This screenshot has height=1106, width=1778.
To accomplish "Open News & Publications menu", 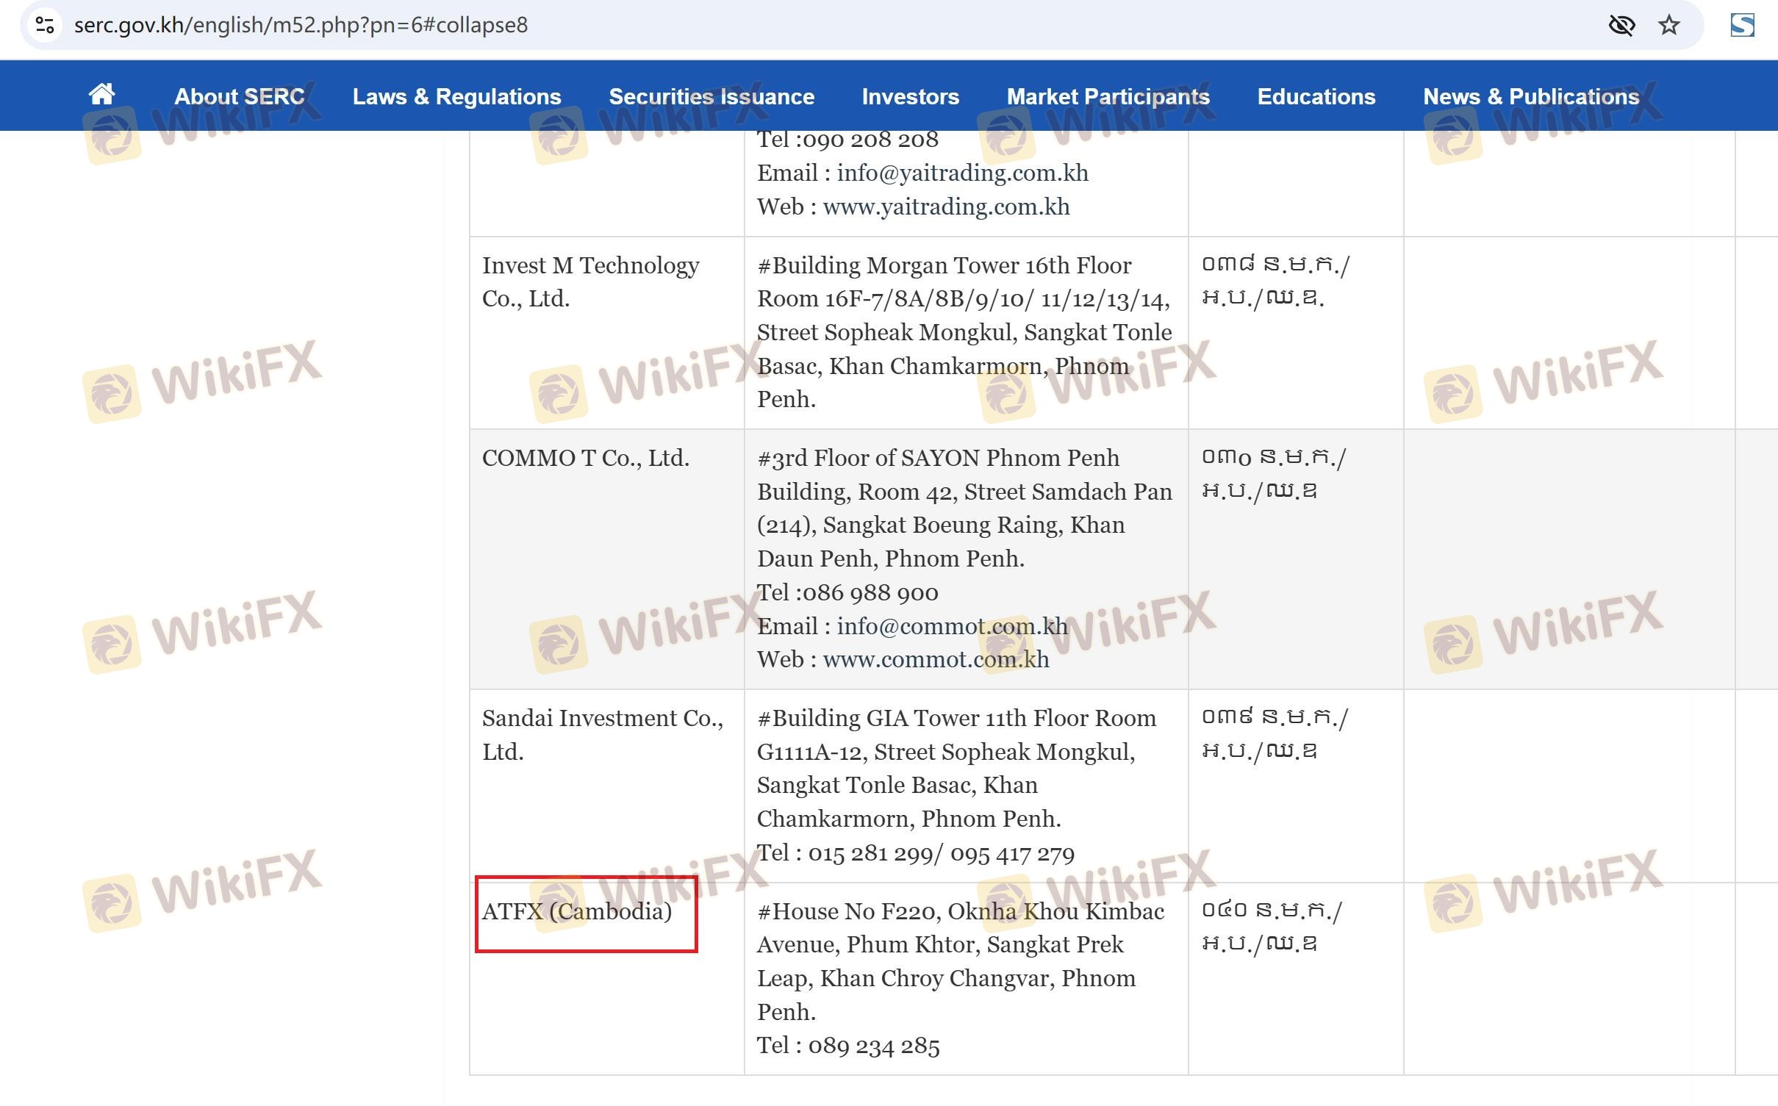I will coord(1530,96).
